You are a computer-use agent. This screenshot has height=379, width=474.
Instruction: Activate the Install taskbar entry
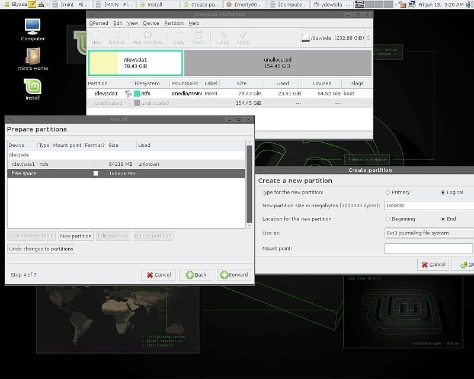158,5
